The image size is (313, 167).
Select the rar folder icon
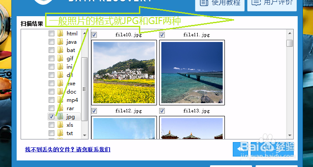tap(60, 108)
